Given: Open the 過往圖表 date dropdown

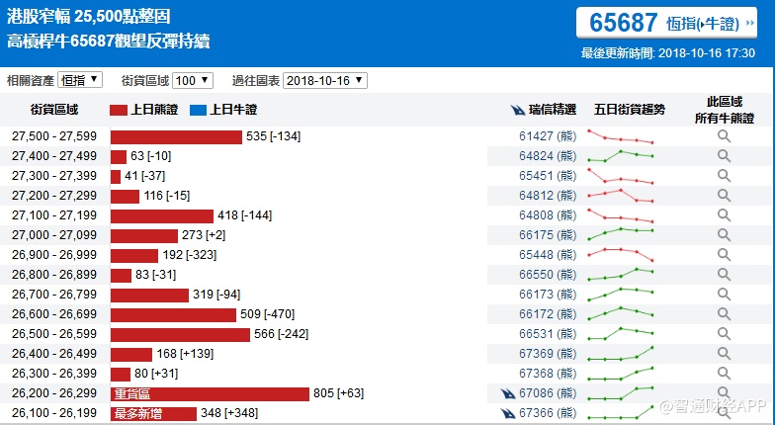Looking at the screenshot, I should point(325,80).
